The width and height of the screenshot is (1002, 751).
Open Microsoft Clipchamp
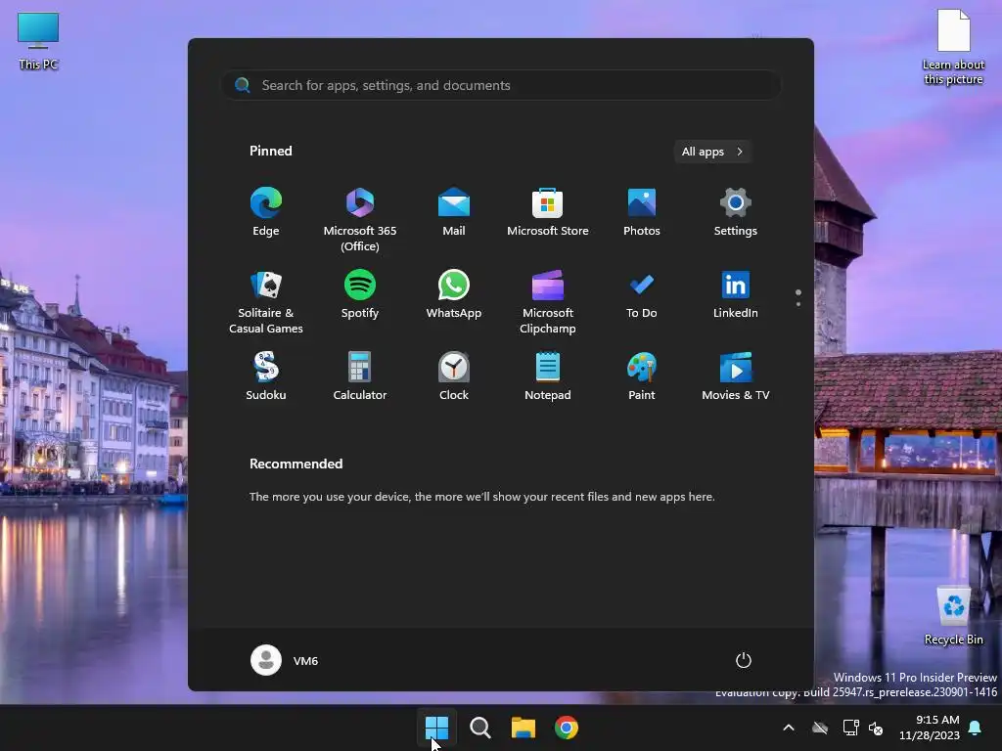click(548, 301)
